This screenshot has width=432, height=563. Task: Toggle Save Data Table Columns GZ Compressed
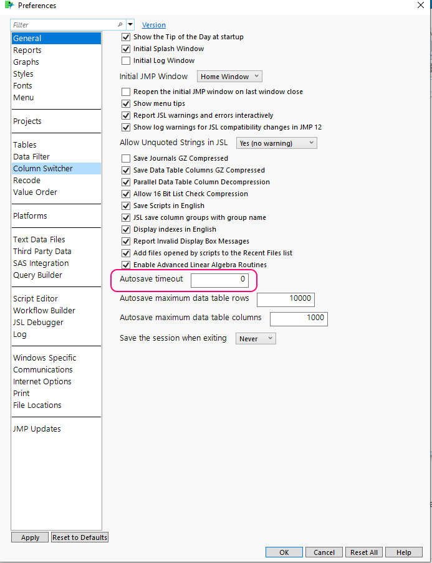click(x=126, y=170)
